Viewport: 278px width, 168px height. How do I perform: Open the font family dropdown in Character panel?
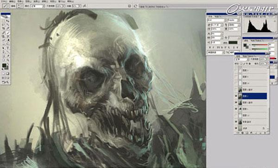coord(217,20)
